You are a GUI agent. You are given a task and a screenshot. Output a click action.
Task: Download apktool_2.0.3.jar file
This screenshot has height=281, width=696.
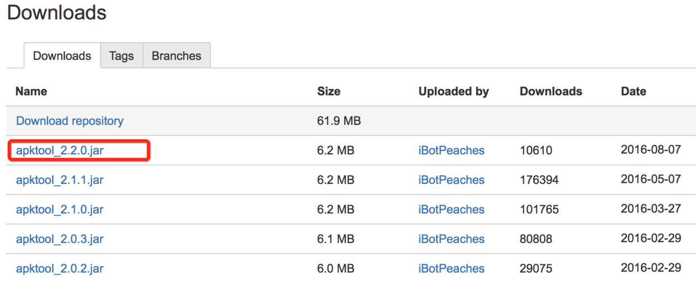pyautogui.click(x=59, y=239)
